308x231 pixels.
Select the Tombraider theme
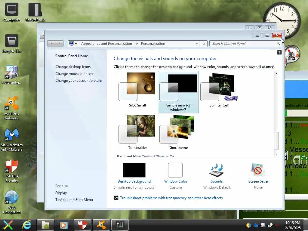137,132
